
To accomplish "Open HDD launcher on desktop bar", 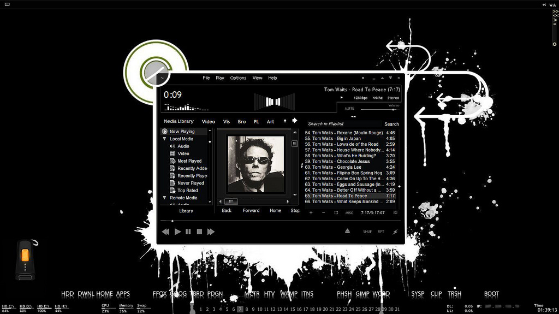I will click(67, 294).
